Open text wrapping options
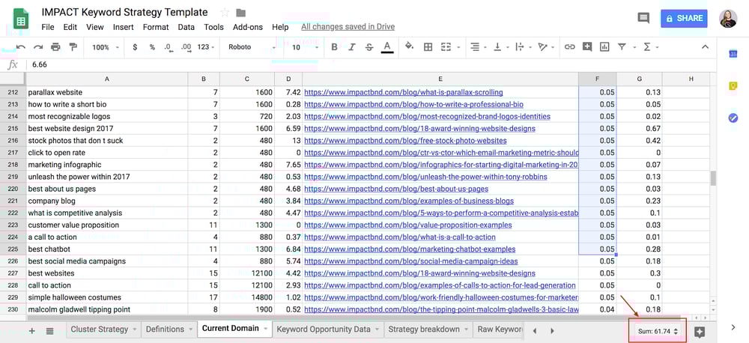749x343 pixels. coord(519,47)
